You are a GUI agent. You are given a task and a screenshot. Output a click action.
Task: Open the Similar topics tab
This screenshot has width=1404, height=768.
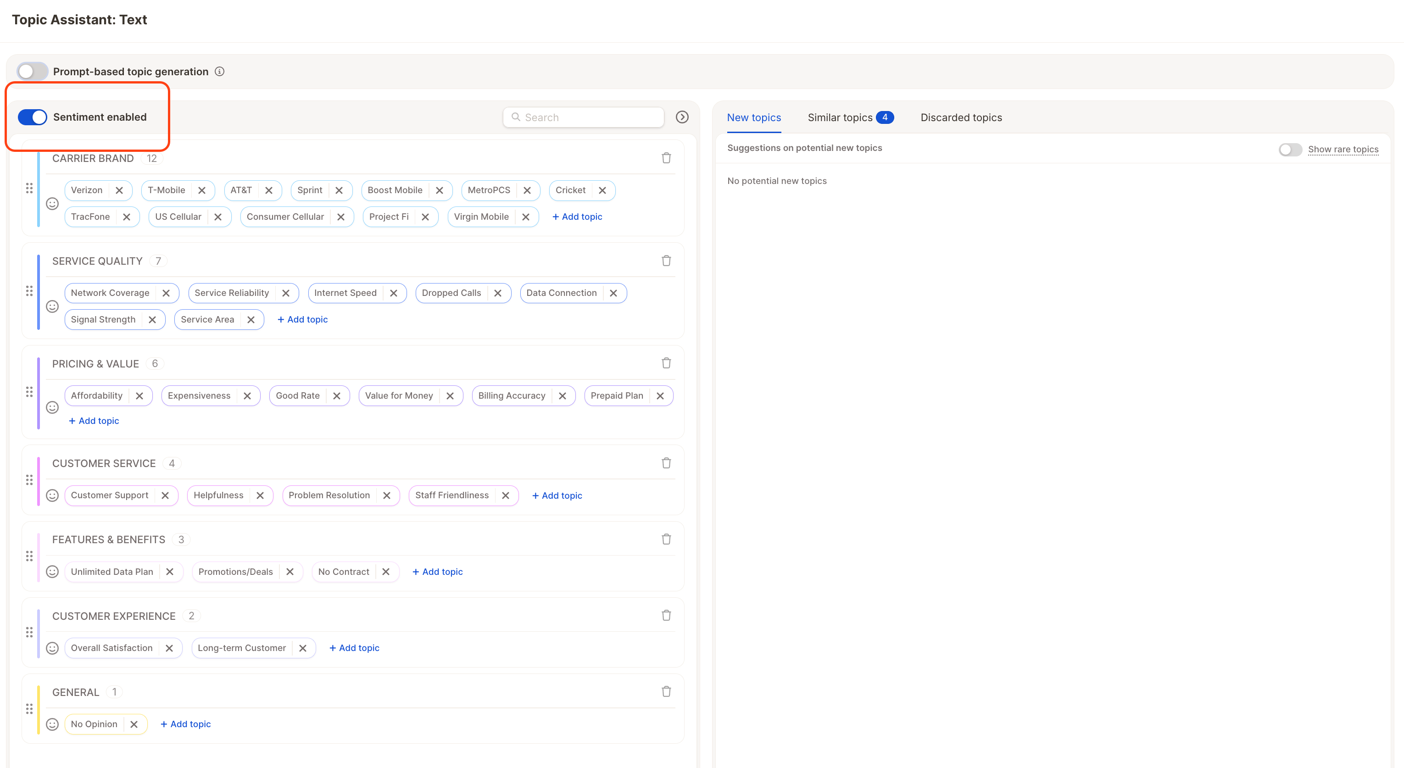pos(850,117)
